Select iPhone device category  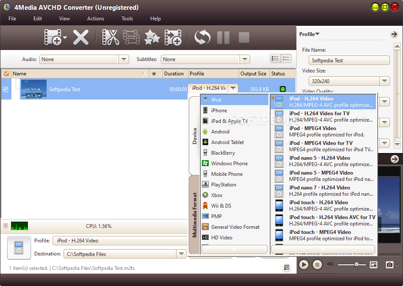pos(235,110)
